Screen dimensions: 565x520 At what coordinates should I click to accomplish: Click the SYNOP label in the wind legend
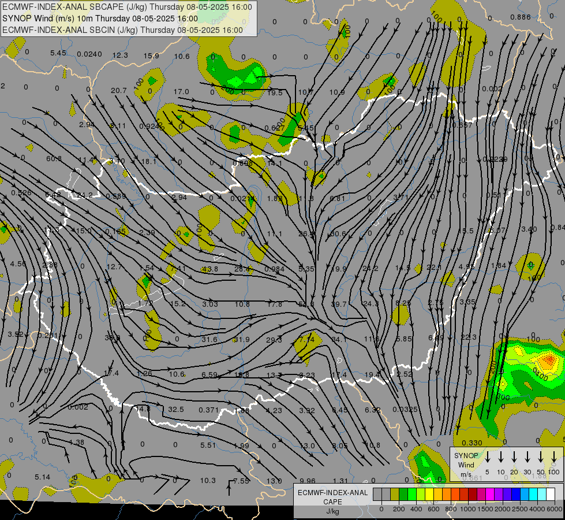pyautogui.click(x=466, y=456)
